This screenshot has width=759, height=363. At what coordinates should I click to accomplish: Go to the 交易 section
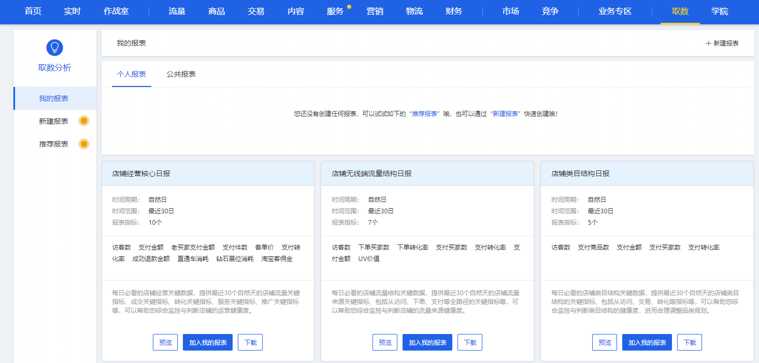click(256, 11)
